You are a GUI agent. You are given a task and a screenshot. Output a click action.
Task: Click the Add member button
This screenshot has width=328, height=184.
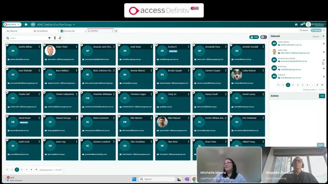pyautogui.click(x=254, y=37)
